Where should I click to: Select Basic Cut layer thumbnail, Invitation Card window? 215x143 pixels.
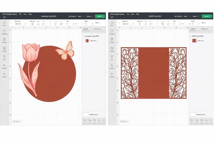(x=87, y=41)
